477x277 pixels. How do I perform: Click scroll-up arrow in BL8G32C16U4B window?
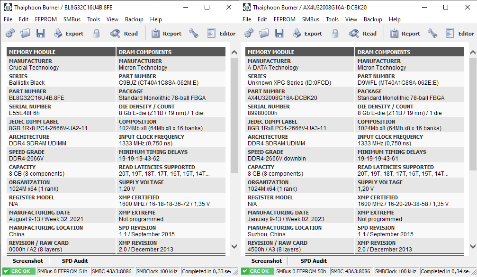pos(234,52)
